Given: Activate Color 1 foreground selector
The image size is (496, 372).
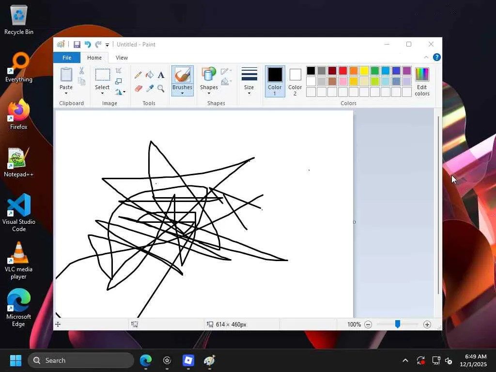Looking at the screenshot, I should [x=275, y=81].
